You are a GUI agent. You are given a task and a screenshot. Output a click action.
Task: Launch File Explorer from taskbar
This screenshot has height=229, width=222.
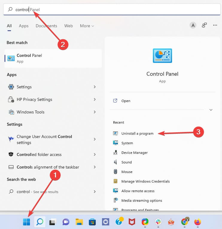click(79, 222)
